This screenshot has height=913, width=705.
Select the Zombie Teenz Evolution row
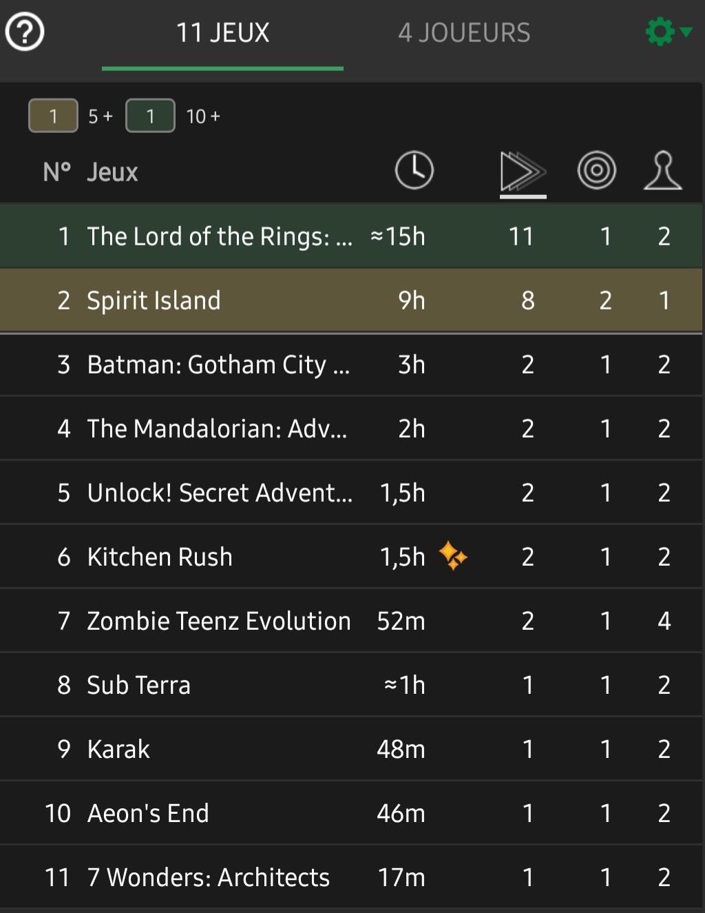tap(351, 620)
